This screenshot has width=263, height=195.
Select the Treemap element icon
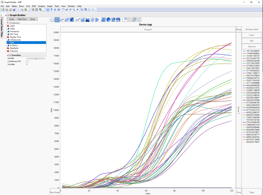[113, 20]
